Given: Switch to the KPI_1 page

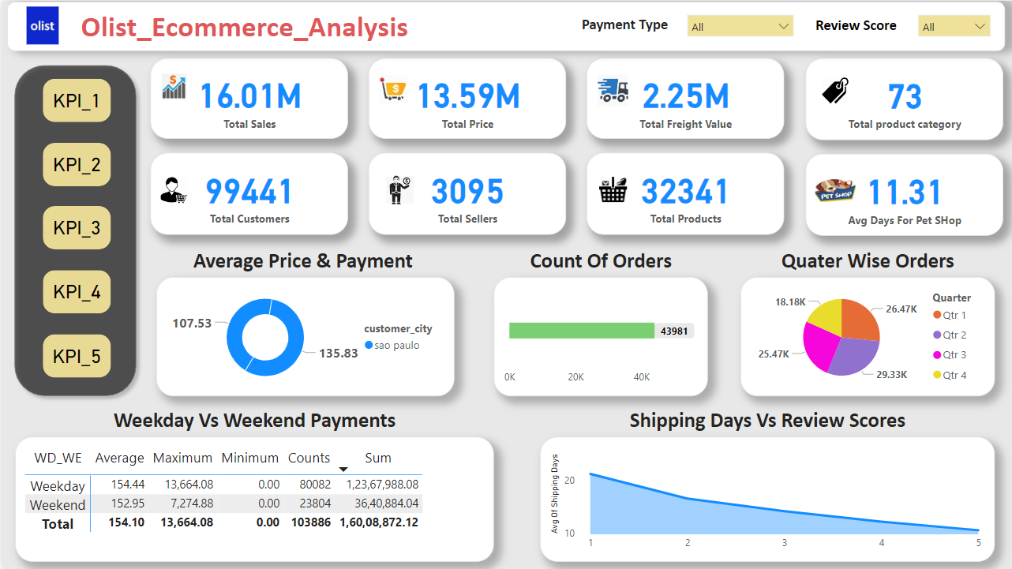Looking at the screenshot, I should coord(77,101).
